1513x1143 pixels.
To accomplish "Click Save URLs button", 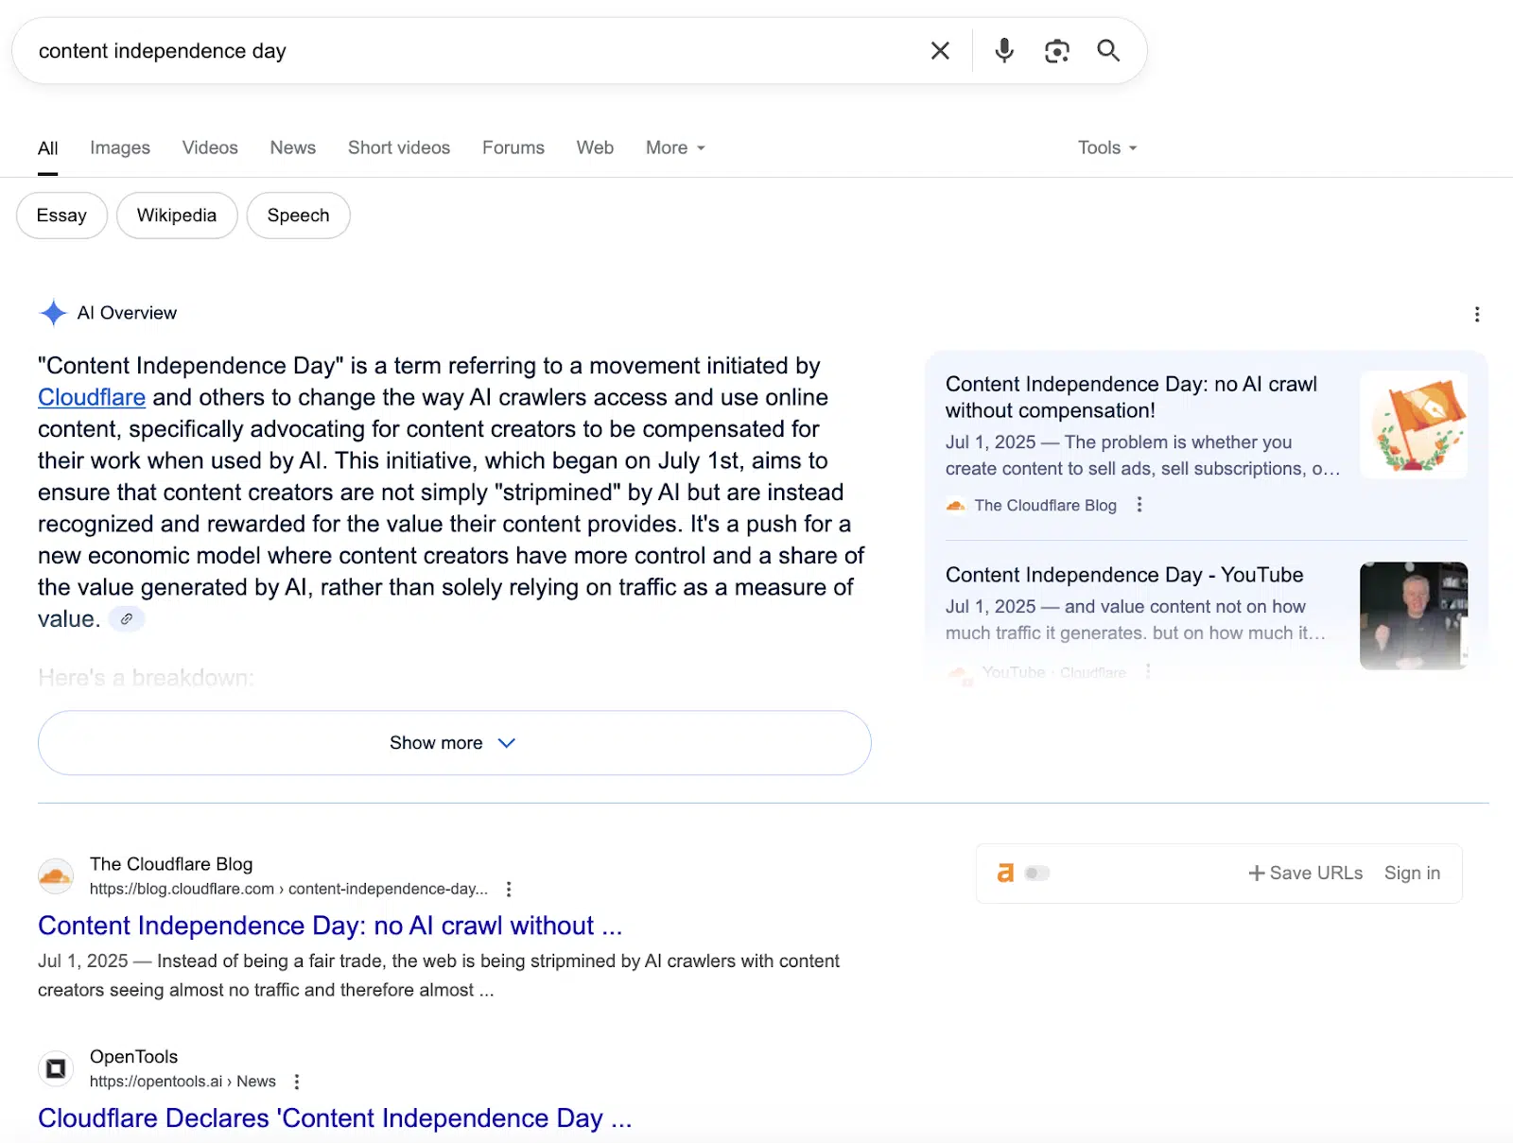I will (1306, 873).
